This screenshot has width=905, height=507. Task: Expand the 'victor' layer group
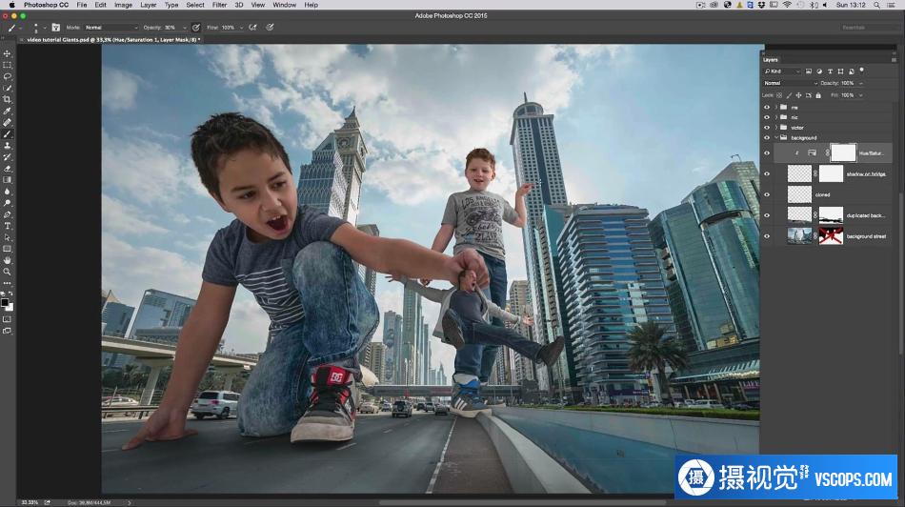pyautogui.click(x=776, y=128)
